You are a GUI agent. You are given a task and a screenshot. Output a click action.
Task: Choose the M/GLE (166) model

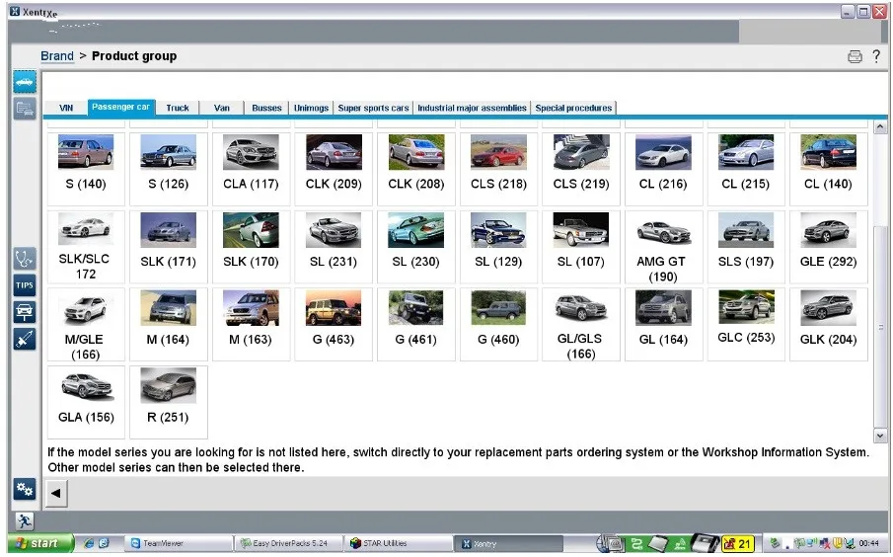86,324
